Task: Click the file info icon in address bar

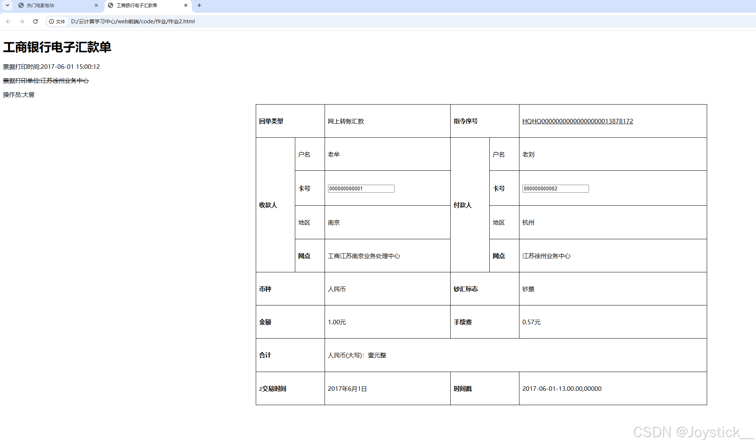Action: tap(52, 21)
